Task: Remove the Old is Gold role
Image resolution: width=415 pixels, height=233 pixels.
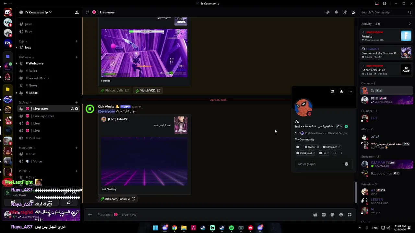Action: coord(314,153)
